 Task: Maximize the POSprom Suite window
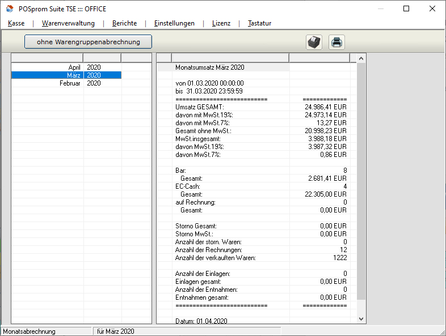[x=406, y=9]
